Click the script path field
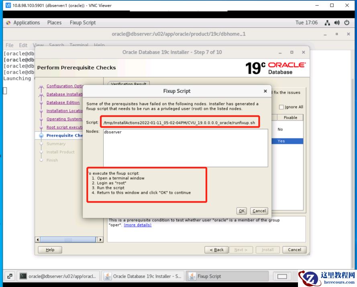The width and height of the screenshot is (357, 287). click(x=180, y=123)
